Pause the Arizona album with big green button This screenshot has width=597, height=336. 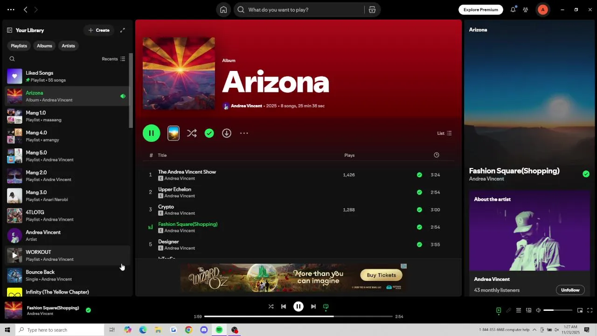[x=152, y=133]
